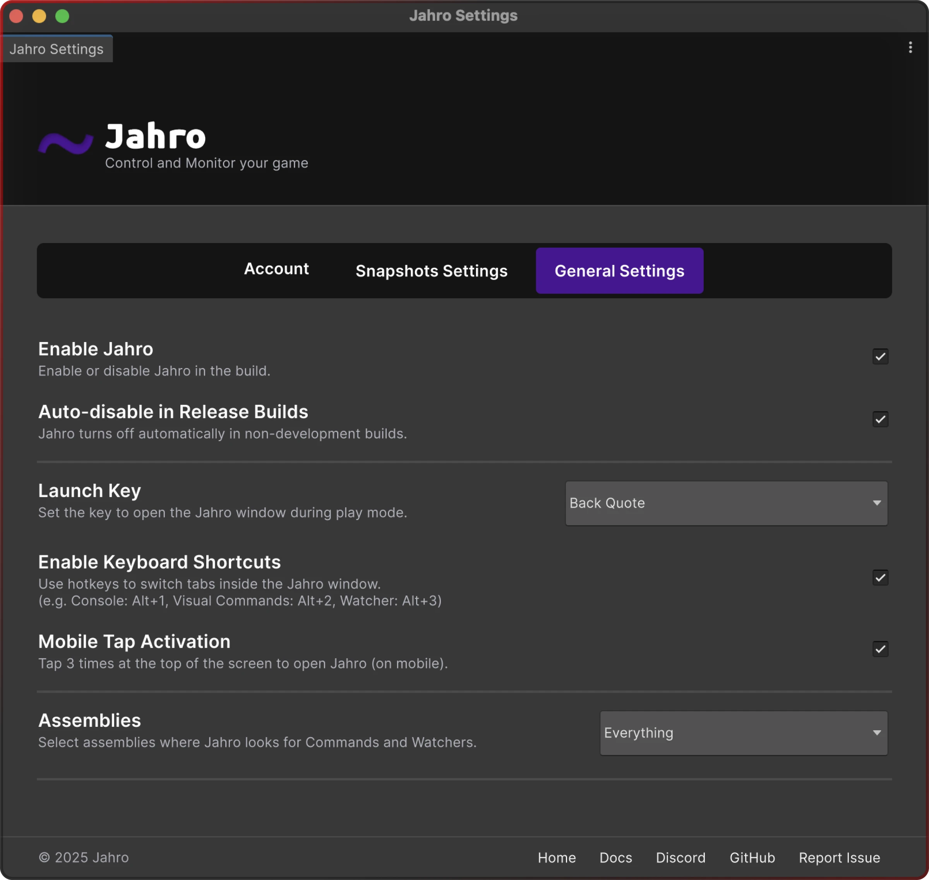Click the Launch Key heading
Image resolution: width=929 pixels, height=880 pixels.
[x=90, y=491]
